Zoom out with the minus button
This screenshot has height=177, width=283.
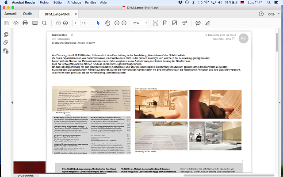point(117,23)
